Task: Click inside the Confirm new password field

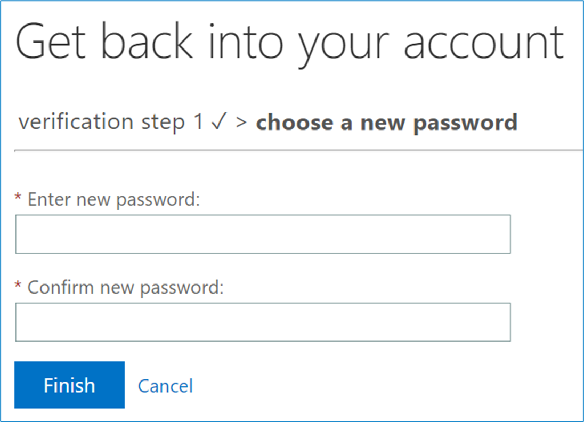Action: 263,322
